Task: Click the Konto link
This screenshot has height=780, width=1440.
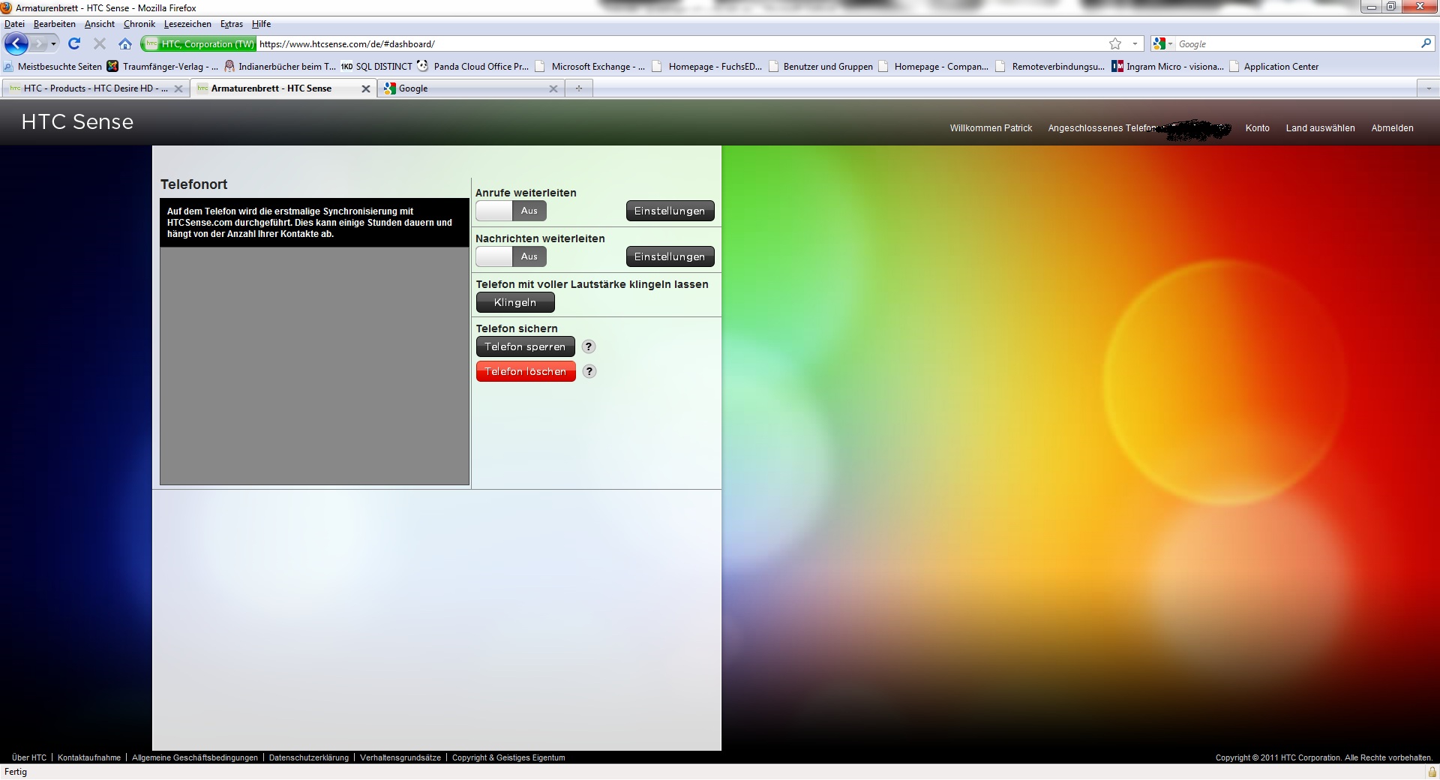Action: pos(1258,128)
